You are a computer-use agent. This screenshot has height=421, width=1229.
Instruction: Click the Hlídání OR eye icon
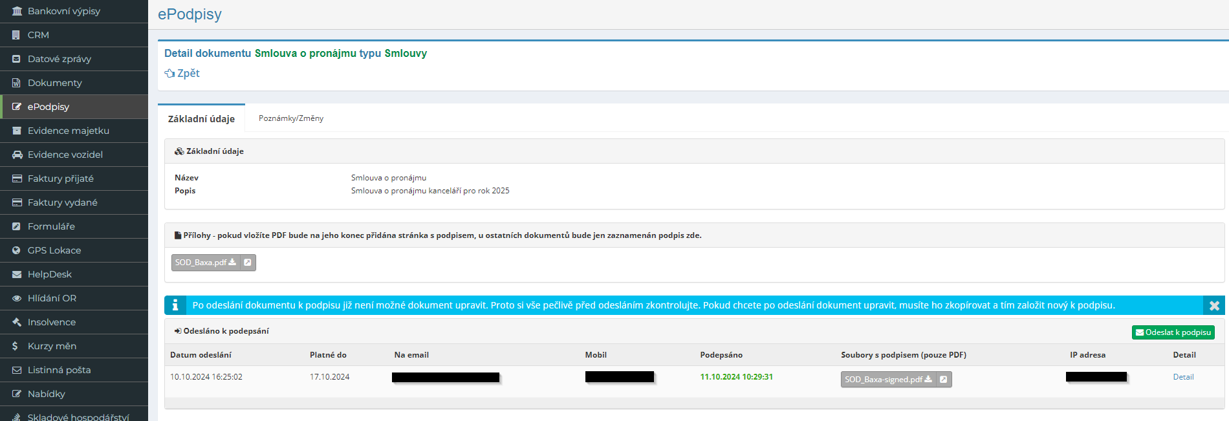point(17,298)
